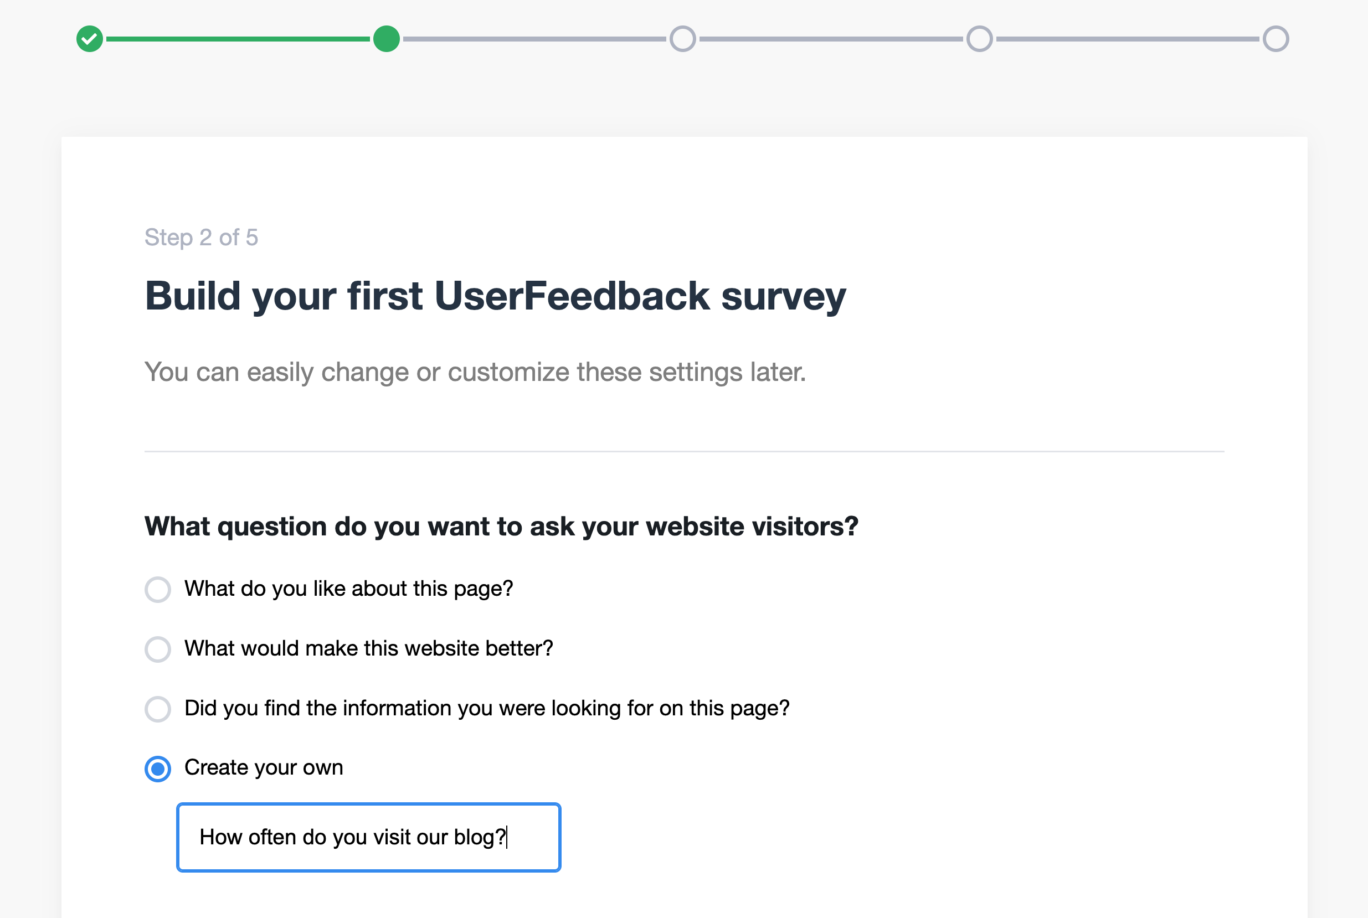The width and height of the screenshot is (1368, 918).
Task: Click the fourth step circle indicator
Action: [x=980, y=39]
